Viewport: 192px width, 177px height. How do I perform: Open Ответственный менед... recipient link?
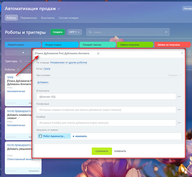(x=21, y=159)
